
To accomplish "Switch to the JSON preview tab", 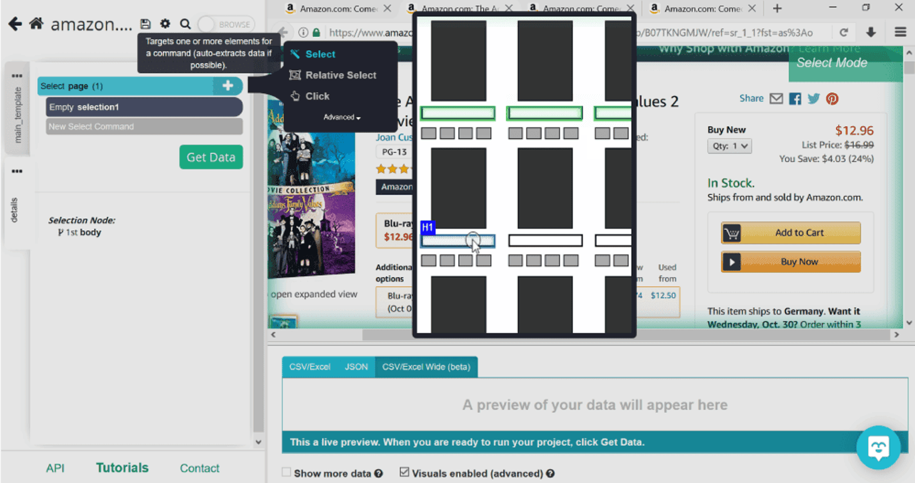I will click(356, 367).
